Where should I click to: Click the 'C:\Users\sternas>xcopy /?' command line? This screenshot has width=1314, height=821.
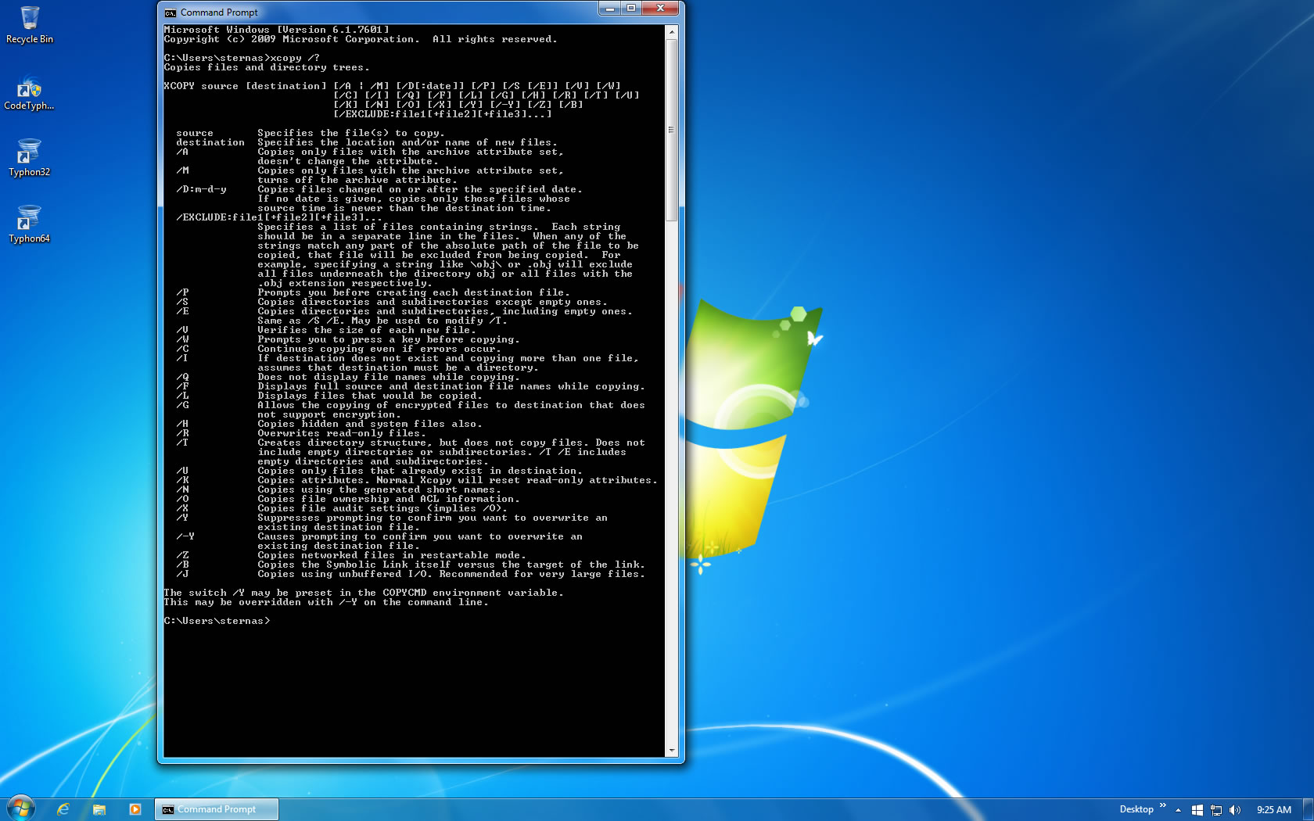[242, 59]
